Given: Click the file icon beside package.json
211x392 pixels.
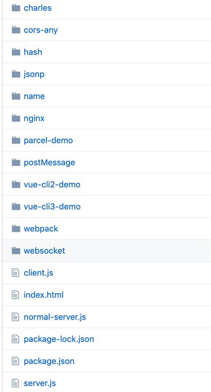Looking at the screenshot, I should (x=16, y=361).
